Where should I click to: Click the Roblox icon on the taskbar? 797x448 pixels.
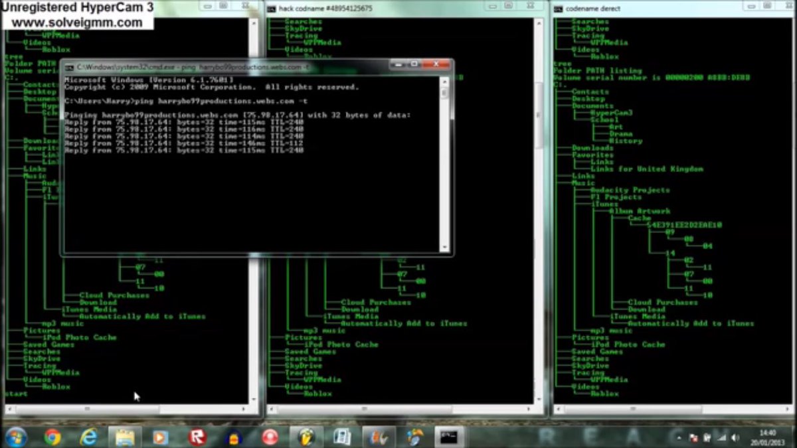pos(197,437)
